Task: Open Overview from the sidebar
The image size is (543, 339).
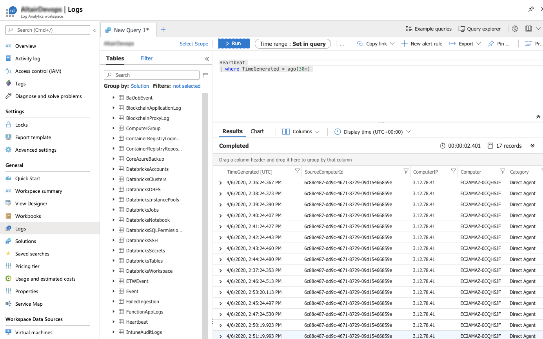Action: pyautogui.click(x=25, y=46)
